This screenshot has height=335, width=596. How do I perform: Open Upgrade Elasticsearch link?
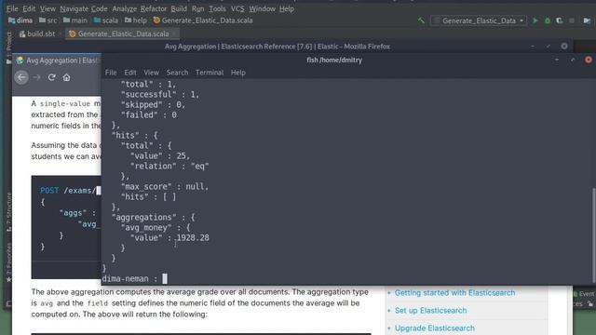(x=435, y=328)
